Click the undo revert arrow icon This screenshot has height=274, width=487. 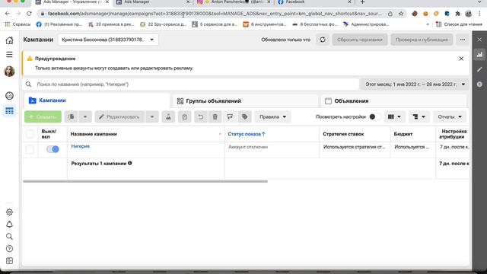tap(201, 116)
